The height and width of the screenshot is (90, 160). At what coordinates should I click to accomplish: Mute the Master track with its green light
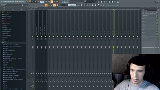coord(33,36)
